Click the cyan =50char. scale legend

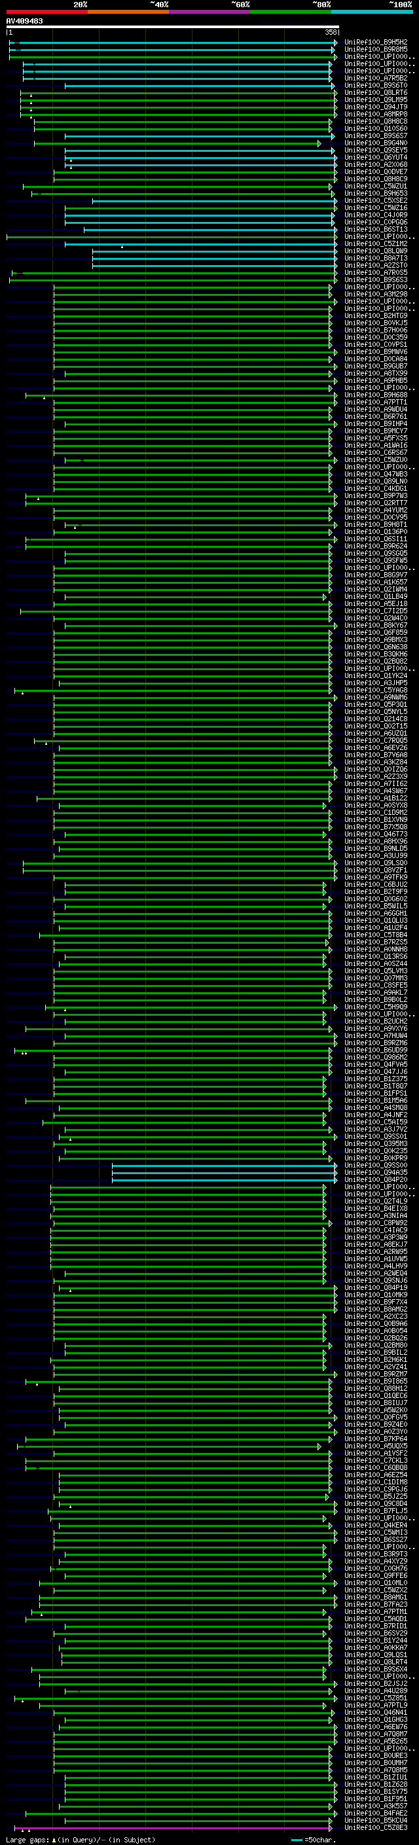coord(314,1840)
